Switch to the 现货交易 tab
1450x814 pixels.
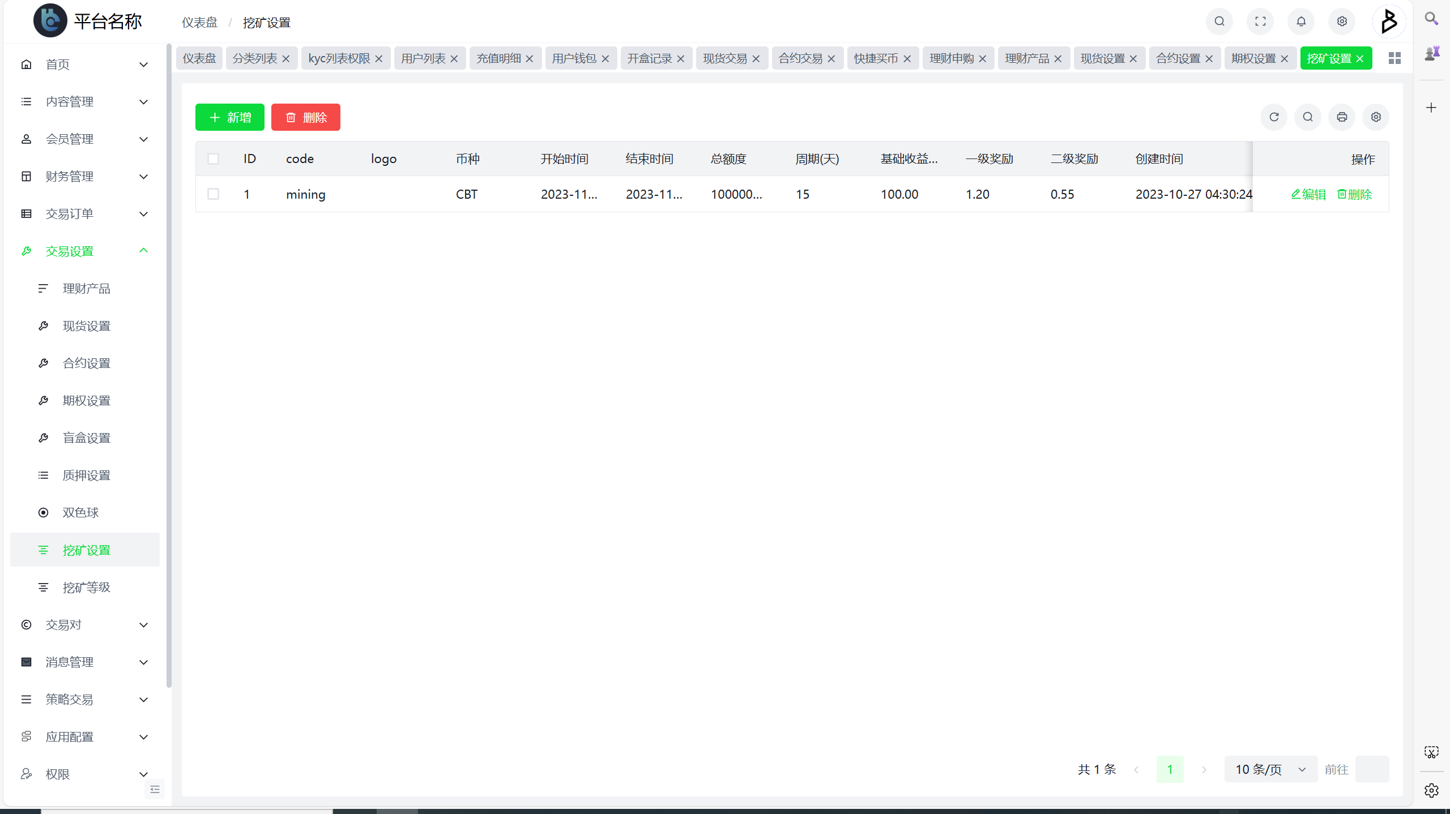click(725, 58)
